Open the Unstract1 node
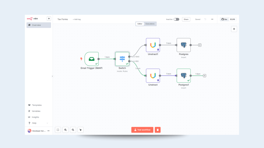Screen dimensions: 264x148 point(153,45)
